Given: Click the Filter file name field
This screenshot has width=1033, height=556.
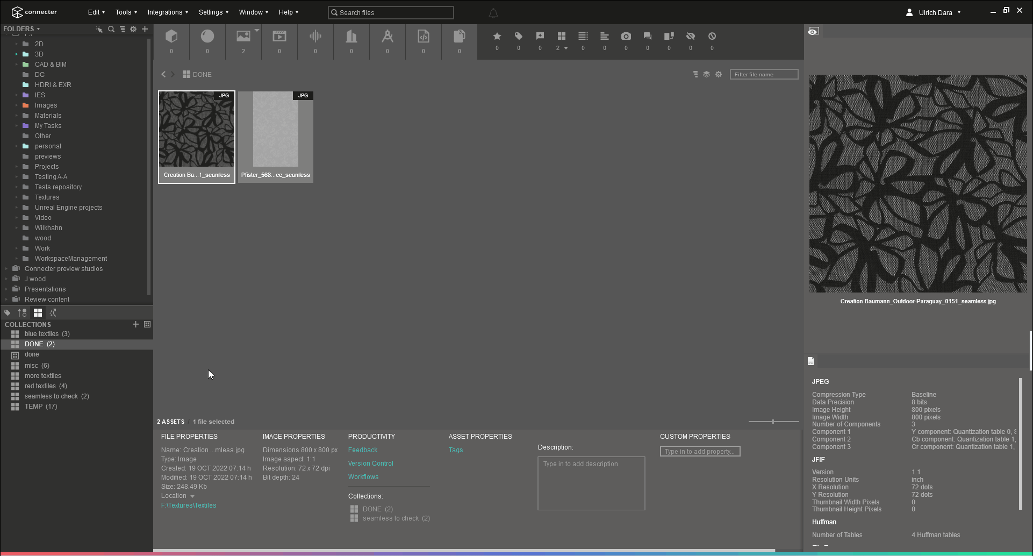Looking at the screenshot, I should [x=764, y=74].
